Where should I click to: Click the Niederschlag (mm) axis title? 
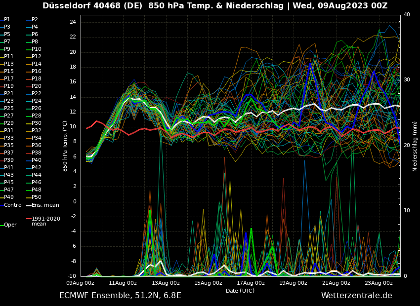tap(415, 146)
